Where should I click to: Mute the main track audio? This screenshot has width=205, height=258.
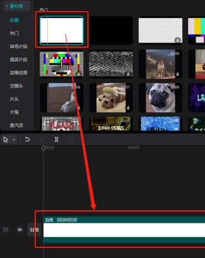point(20,229)
